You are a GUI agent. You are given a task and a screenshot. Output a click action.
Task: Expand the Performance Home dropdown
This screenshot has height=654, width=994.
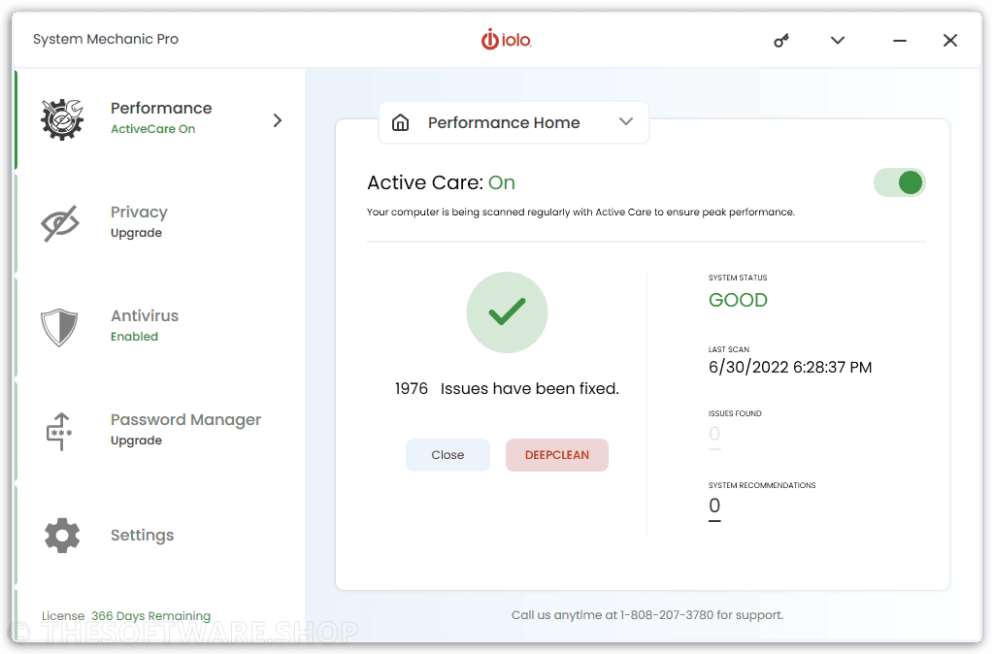pyautogui.click(x=626, y=121)
